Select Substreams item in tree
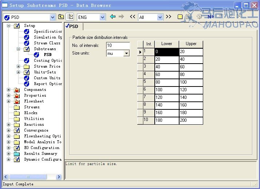The width and height of the screenshot is (260, 189). (x=45, y=49)
